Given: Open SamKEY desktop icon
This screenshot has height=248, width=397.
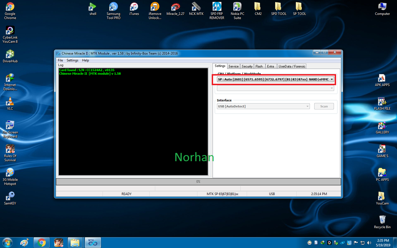Looking at the screenshot, I should 10,198.
